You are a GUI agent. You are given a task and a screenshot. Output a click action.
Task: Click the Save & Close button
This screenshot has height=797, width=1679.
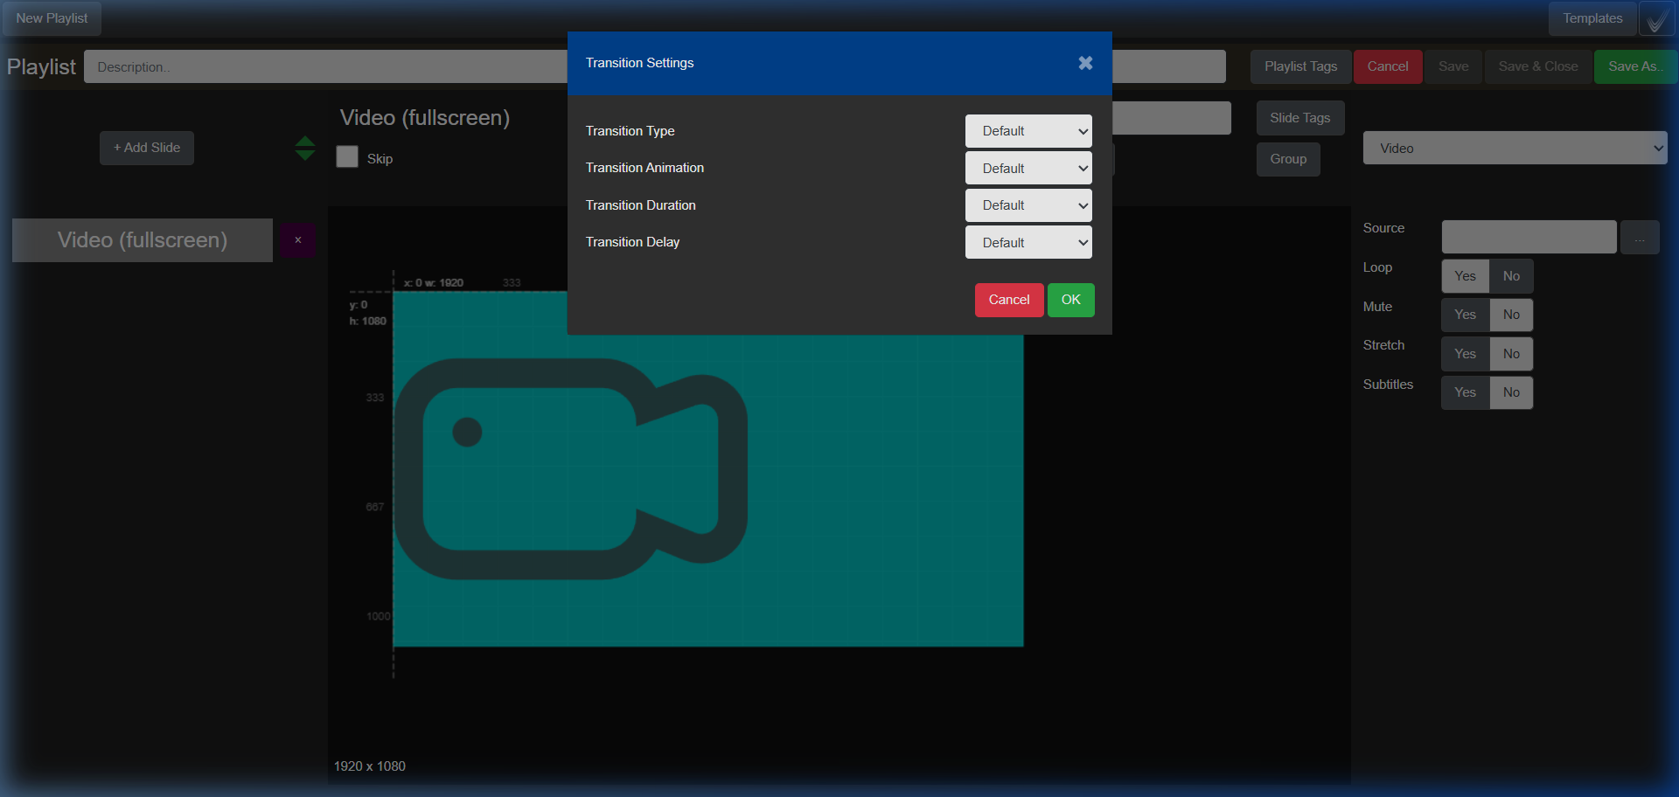click(x=1538, y=66)
